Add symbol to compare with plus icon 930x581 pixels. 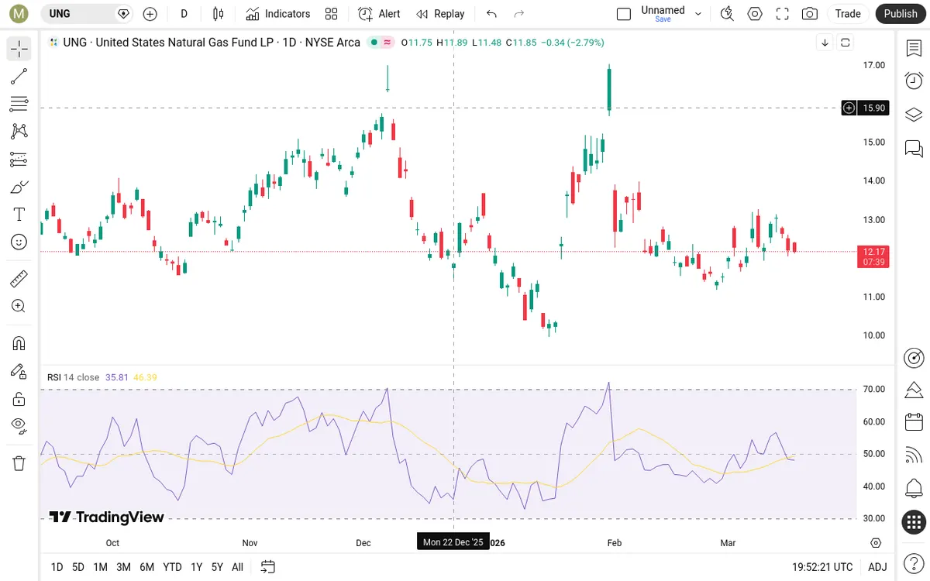150,14
